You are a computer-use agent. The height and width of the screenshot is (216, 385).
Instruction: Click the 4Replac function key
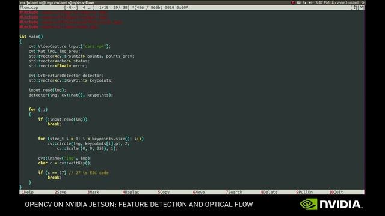(x=131, y=192)
